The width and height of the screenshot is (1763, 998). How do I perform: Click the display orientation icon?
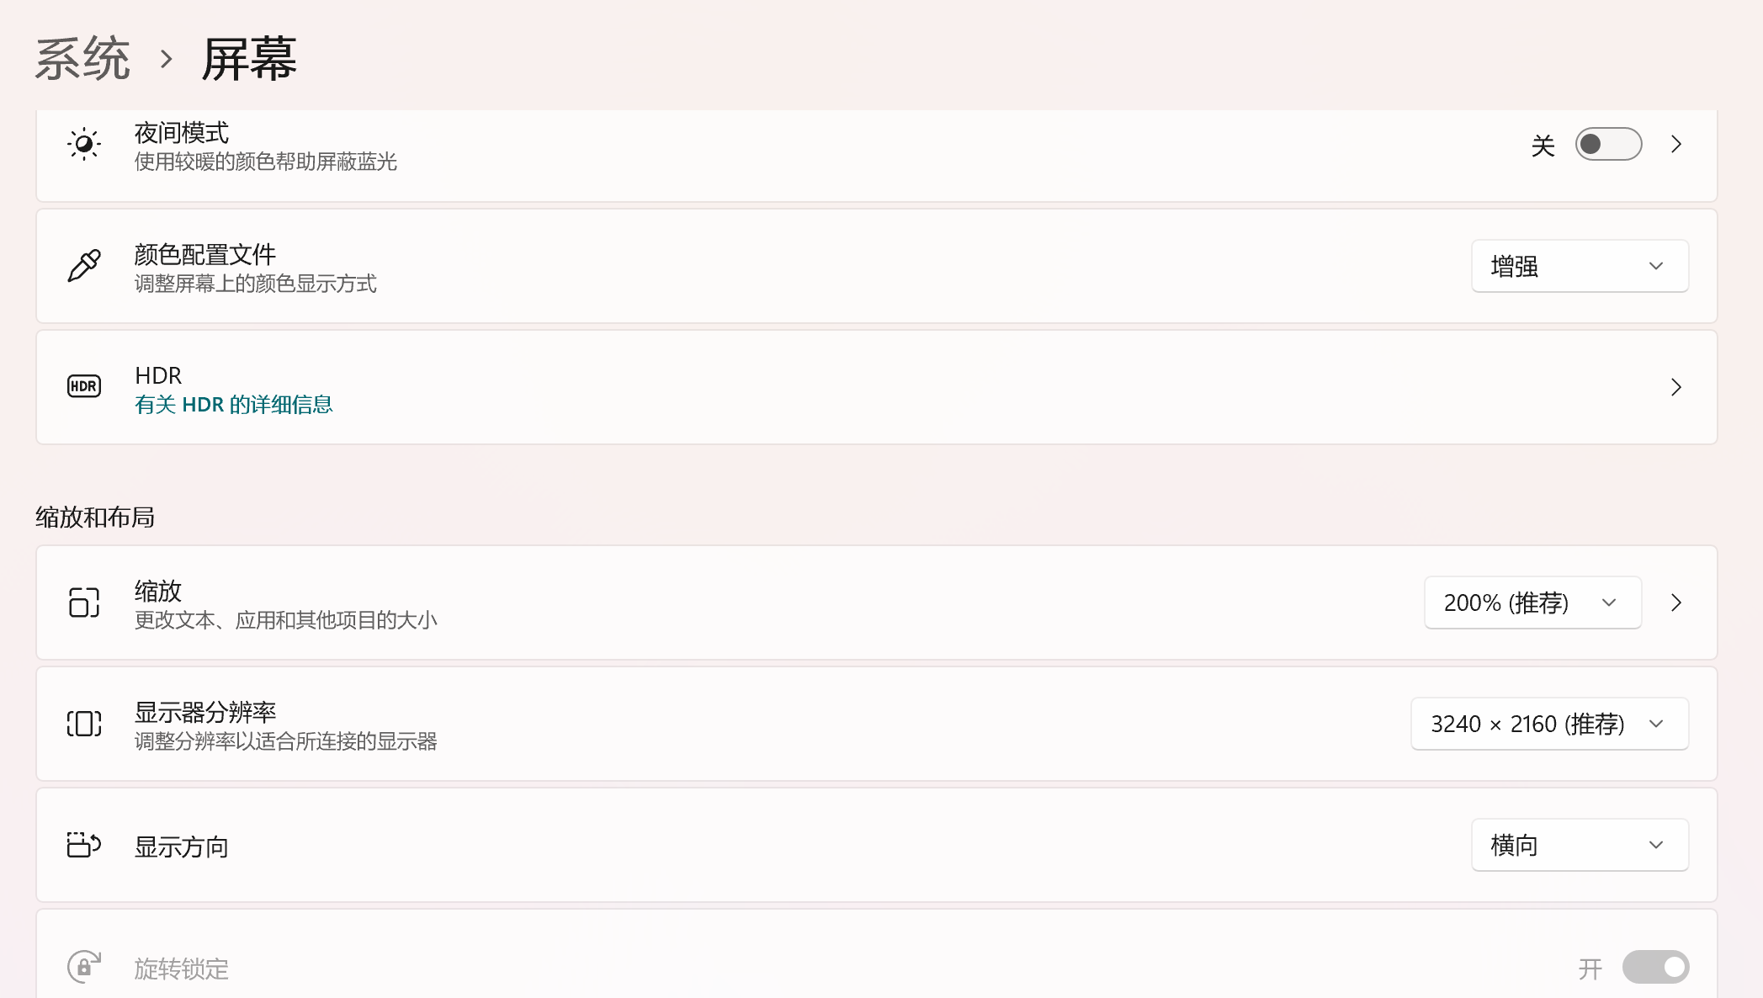point(84,845)
